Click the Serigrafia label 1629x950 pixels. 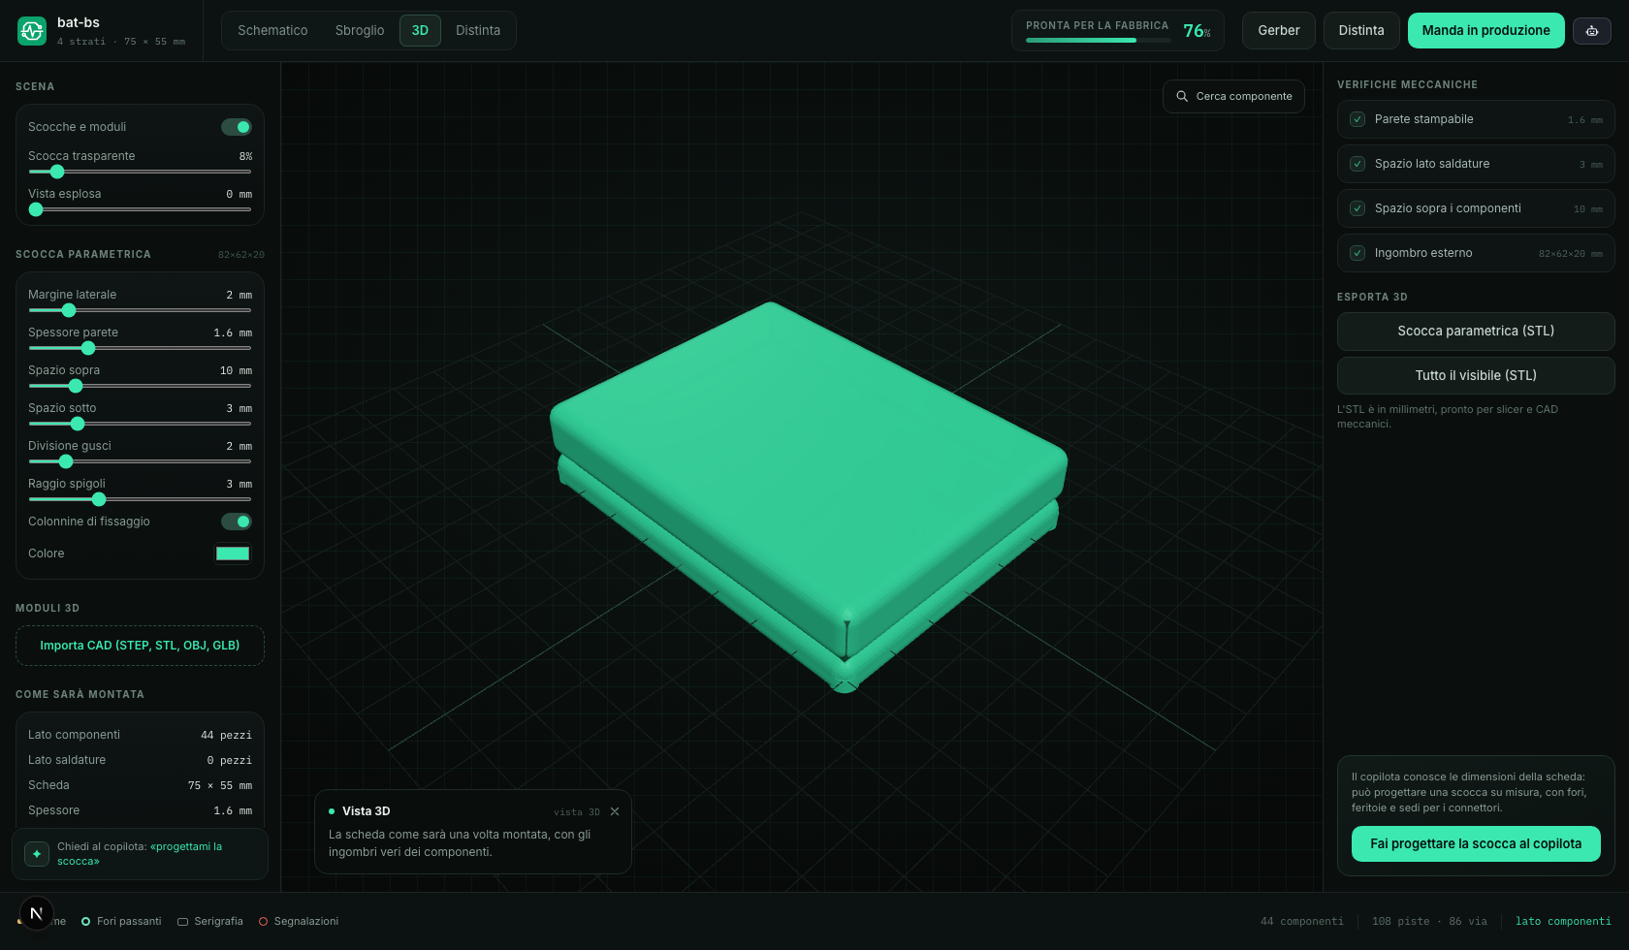tap(218, 922)
